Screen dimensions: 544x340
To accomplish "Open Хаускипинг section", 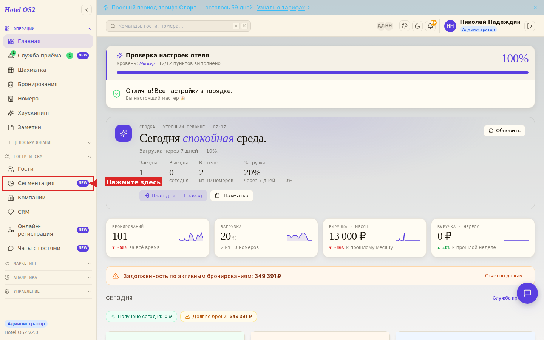I will [x=48, y=113].
